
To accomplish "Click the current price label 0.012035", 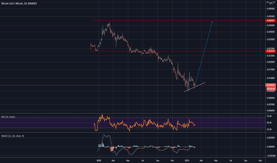I will [271, 85].
